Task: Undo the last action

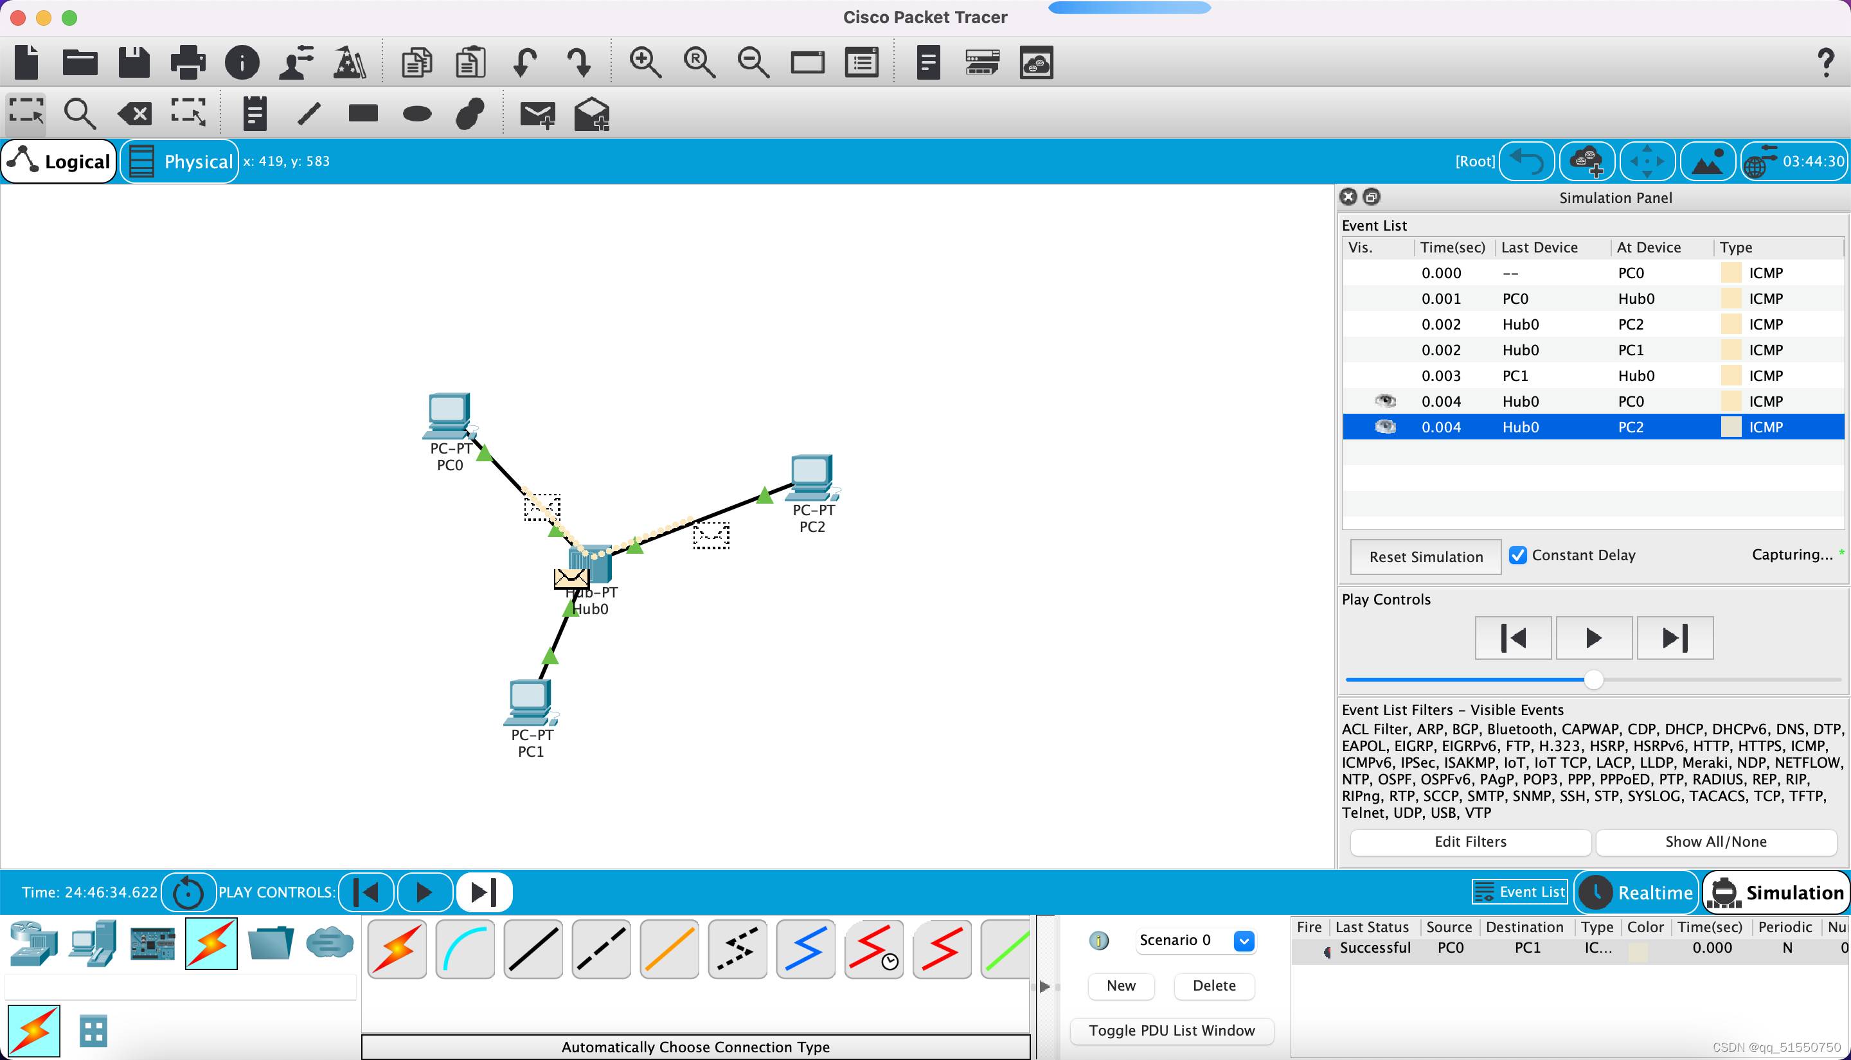Action: (524, 62)
